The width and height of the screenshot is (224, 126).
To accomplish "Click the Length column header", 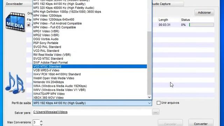I will [163, 20].
